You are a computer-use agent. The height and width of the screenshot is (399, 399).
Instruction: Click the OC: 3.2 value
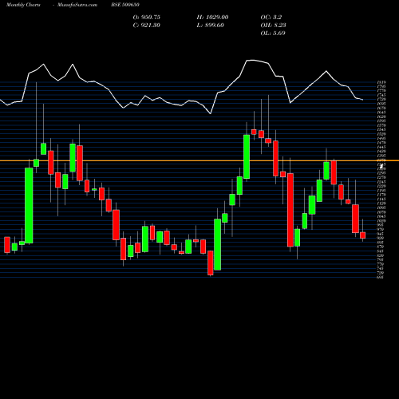(271, 17)
